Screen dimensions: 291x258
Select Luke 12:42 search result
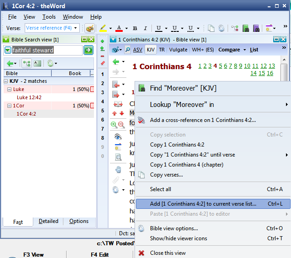[29, 97]
